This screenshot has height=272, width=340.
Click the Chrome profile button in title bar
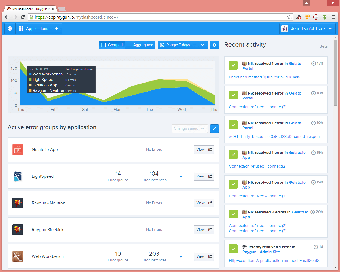(307, 3)
